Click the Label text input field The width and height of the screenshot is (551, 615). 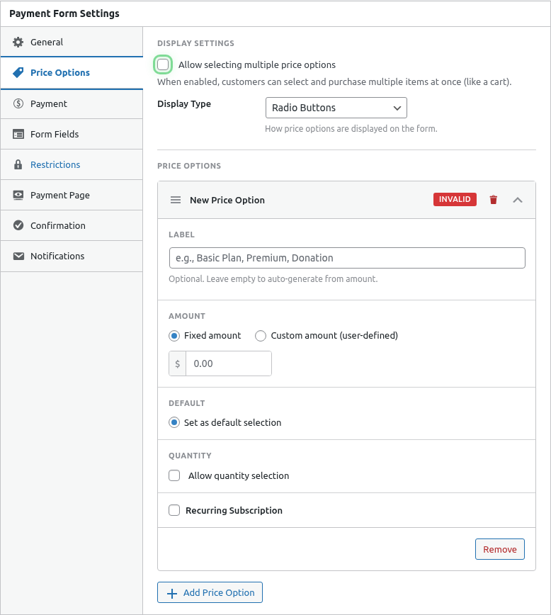tap(346, 258)
